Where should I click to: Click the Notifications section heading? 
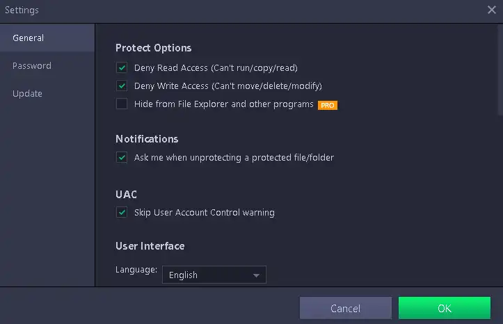(x=147, y=139)
